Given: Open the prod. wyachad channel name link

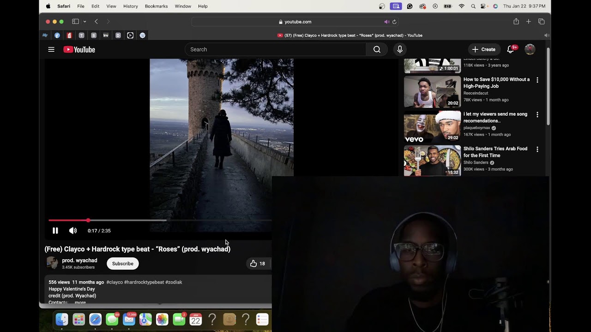Looking at the screenshot, I should (x=79, y=261).
